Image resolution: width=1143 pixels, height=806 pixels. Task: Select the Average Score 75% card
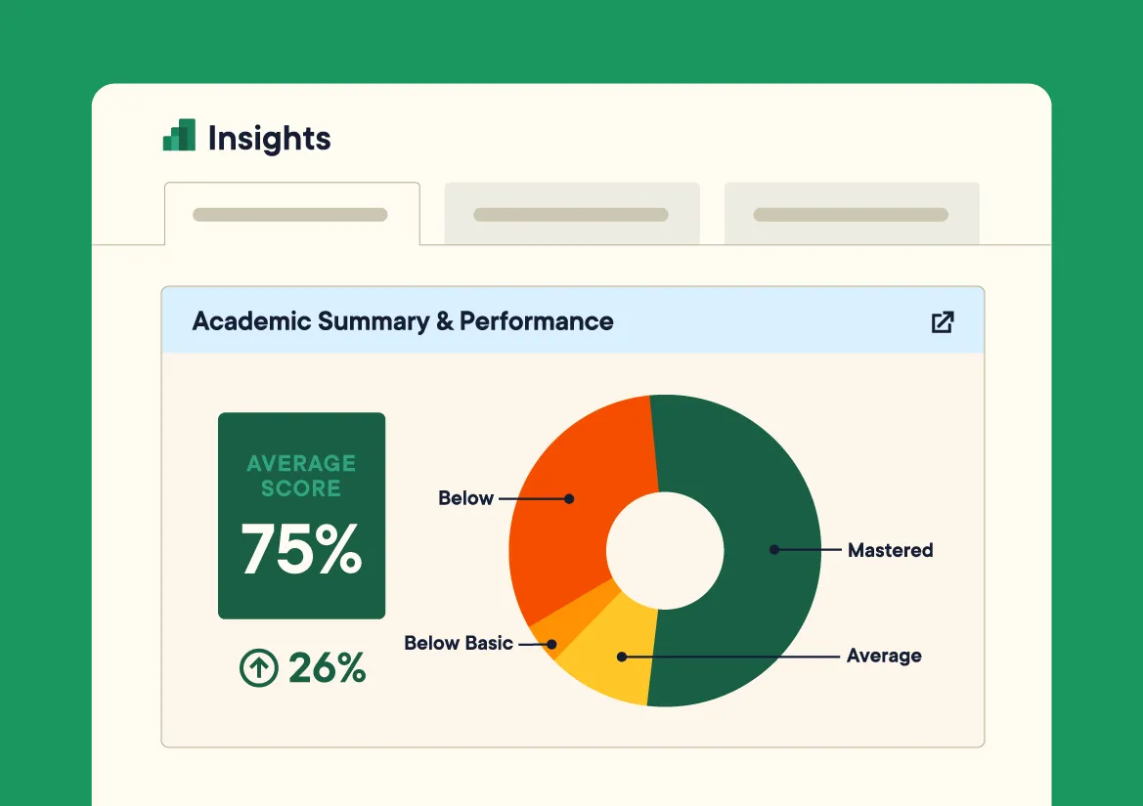pos(301,515)
